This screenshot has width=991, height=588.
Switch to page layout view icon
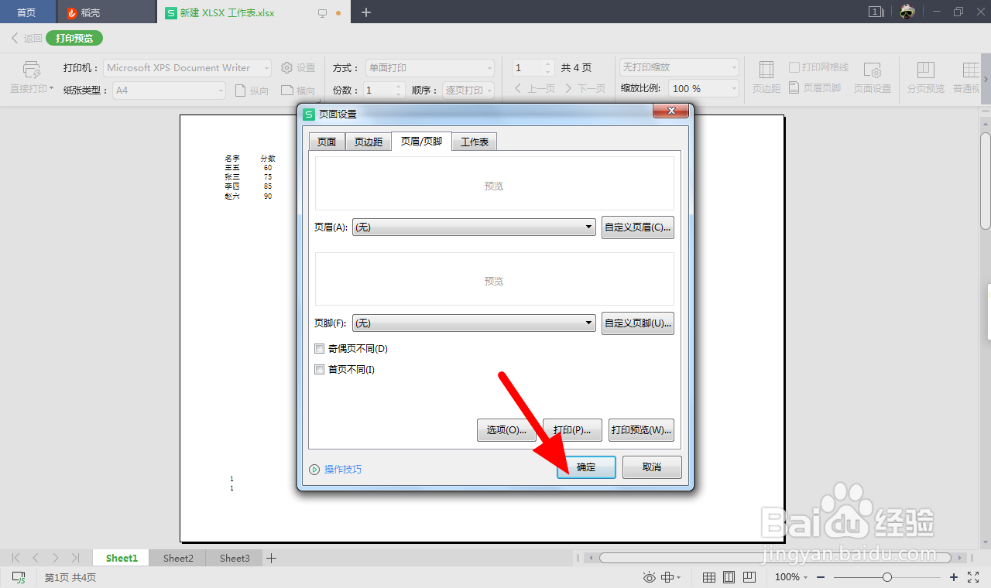pyautogui.click(x=729, y=577)
